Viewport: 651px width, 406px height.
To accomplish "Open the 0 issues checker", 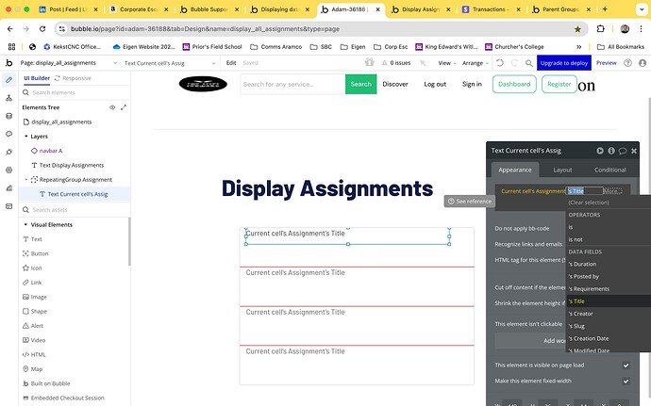I will [396, 63].
